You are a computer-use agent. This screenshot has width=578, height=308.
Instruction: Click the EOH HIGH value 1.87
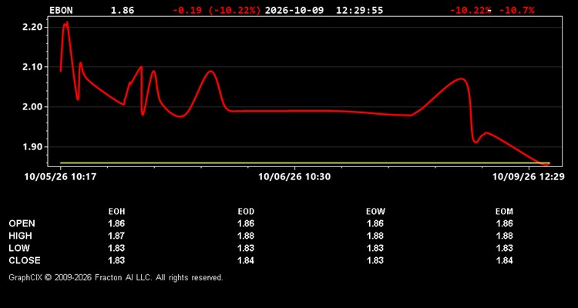(116, 236)
